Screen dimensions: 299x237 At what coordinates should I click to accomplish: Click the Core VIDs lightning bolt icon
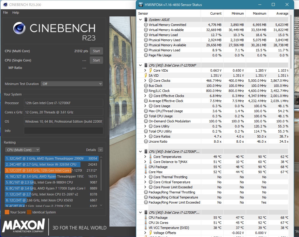point(150,70)
